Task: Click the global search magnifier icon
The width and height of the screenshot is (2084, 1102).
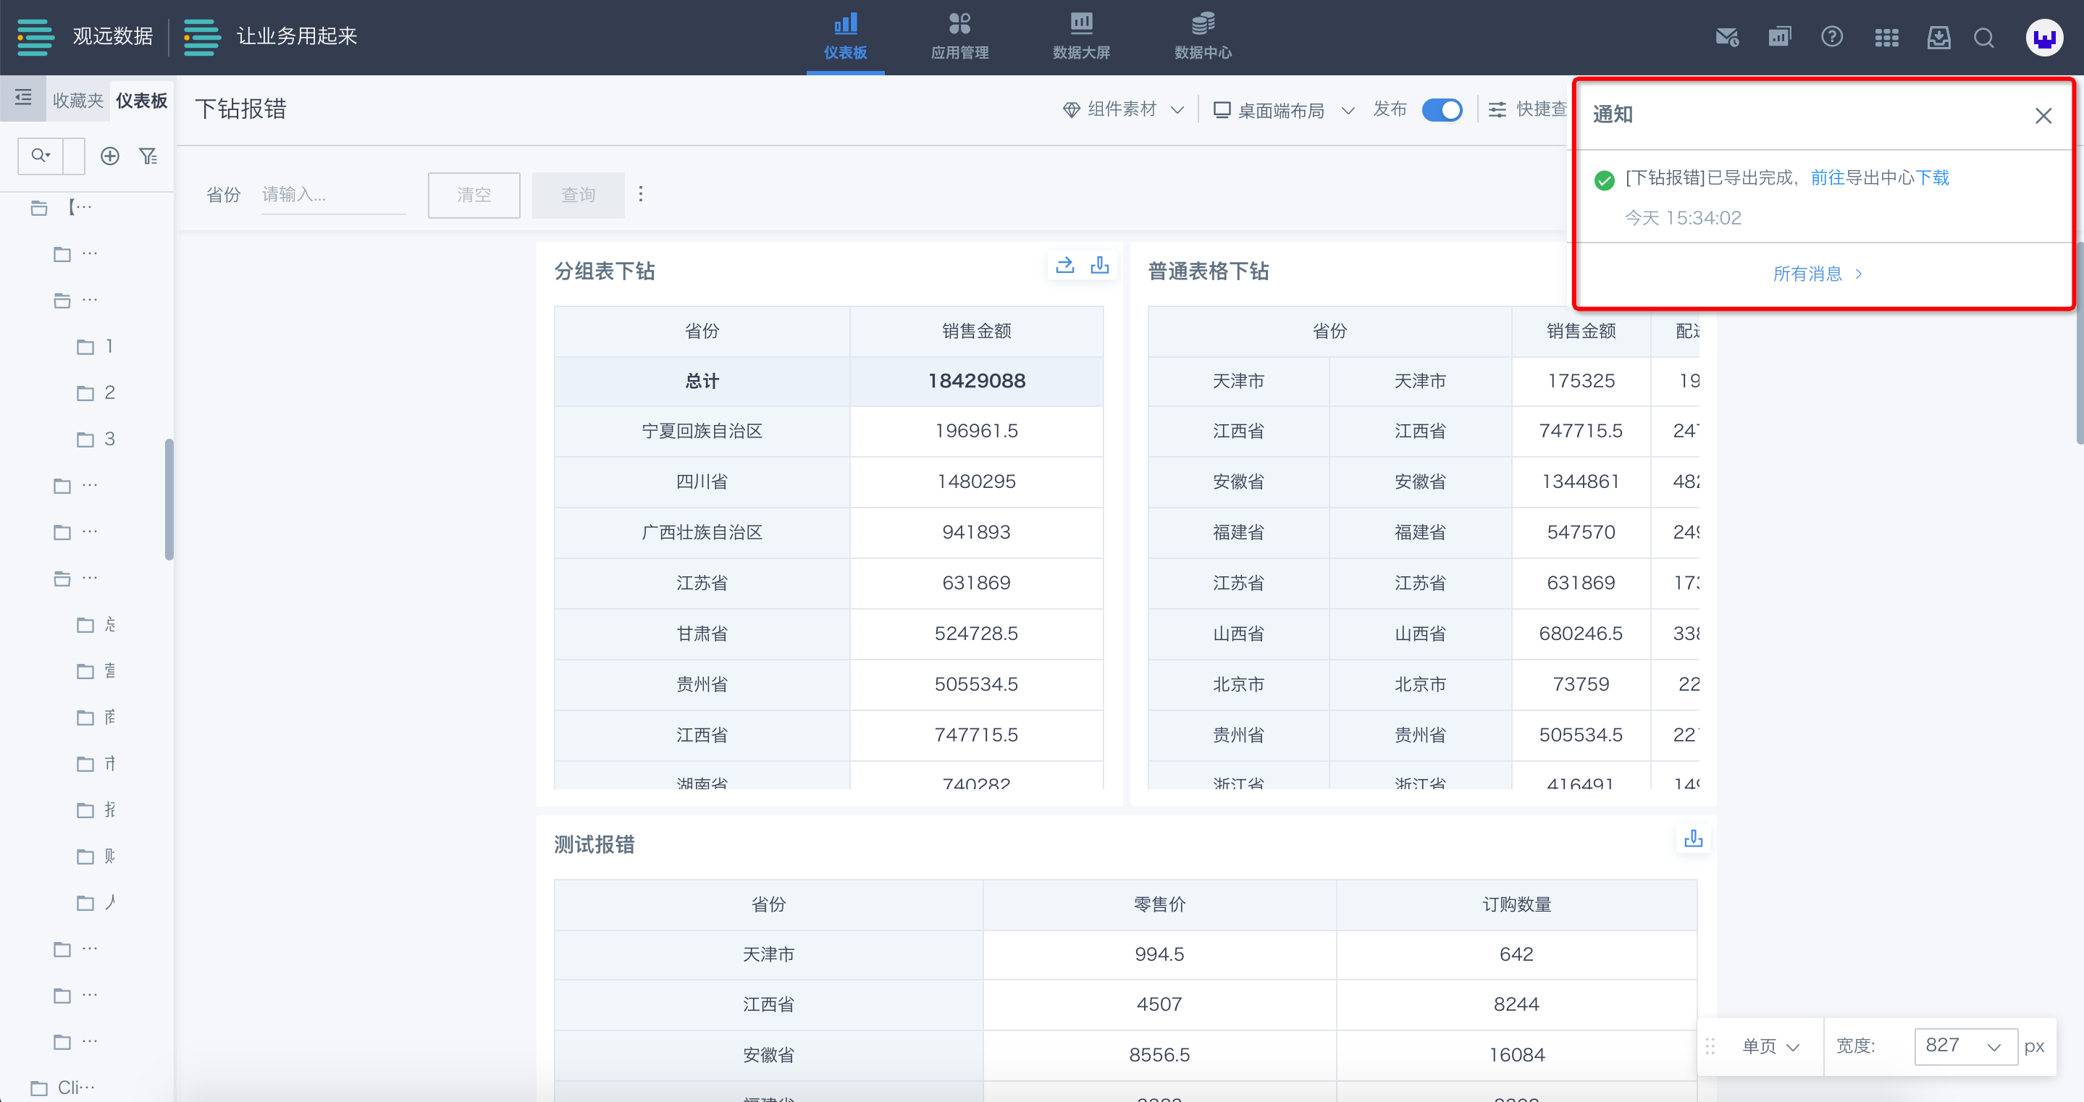Action: tap(1983, 37)
